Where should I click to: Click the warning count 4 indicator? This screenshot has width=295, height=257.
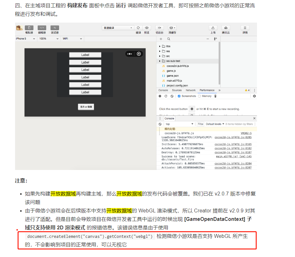coord(247,90)
